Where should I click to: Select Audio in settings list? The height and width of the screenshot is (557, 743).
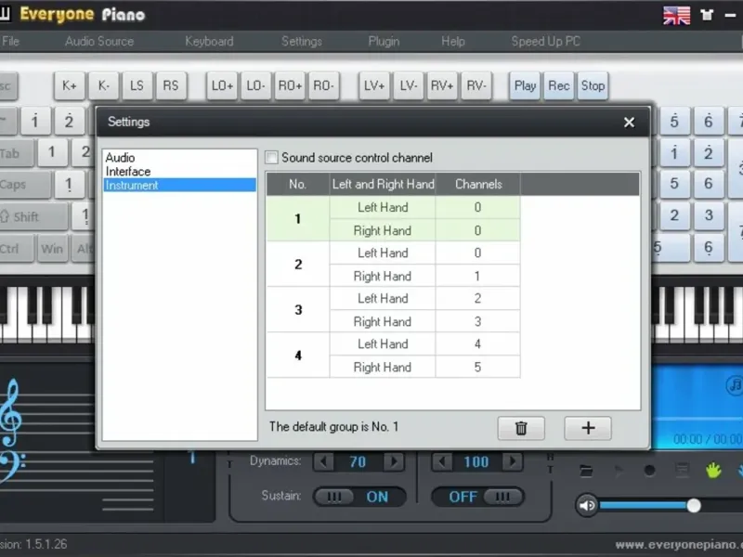coord(179,157)
